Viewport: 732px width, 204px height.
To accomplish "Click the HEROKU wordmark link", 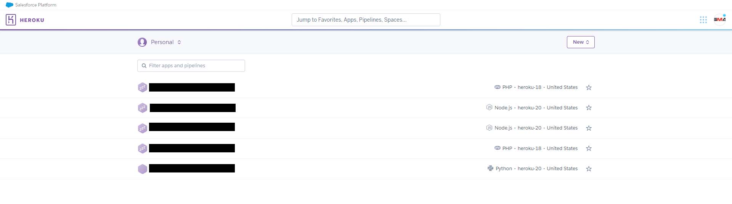I will click(32, 20).
